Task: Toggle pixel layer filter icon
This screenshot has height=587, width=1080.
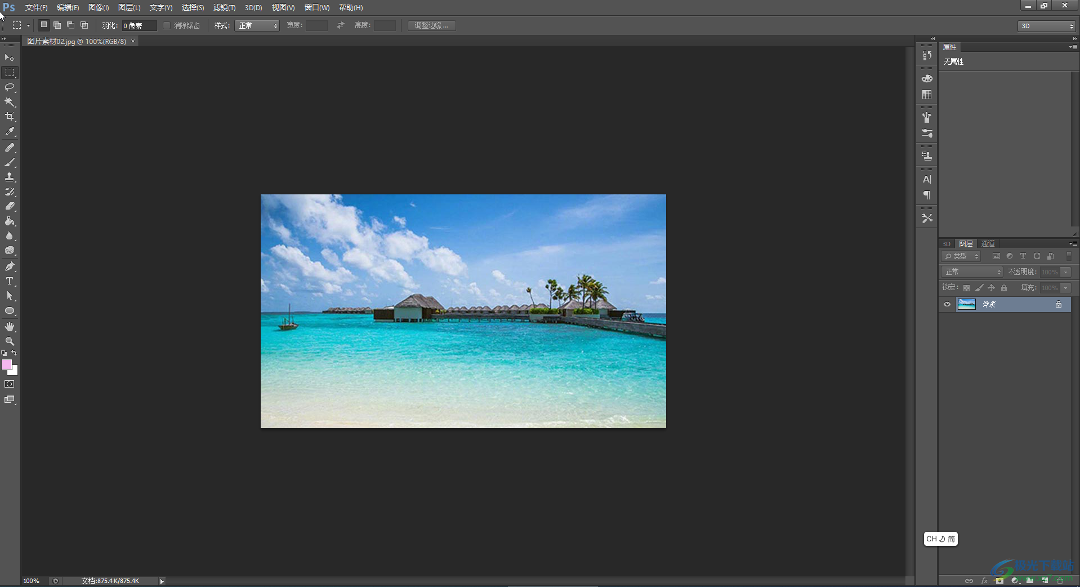Action: 996,256
